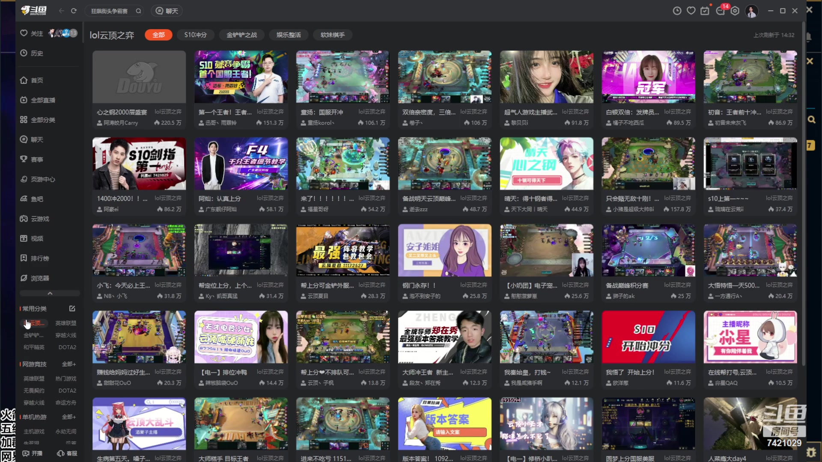Open 历史 in the sidebar
822x462 pixels.
(32, 53)
